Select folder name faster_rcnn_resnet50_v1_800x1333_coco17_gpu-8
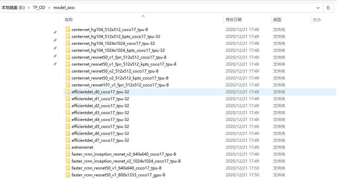Screen dimensions: 337x179 click(x=118, y=175)
